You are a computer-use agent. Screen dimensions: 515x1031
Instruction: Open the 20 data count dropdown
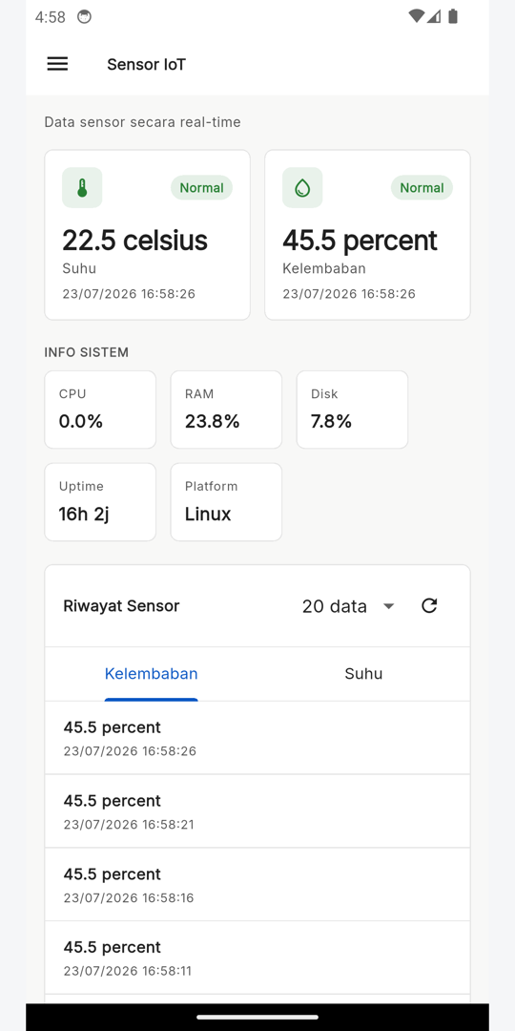point(348,606)
